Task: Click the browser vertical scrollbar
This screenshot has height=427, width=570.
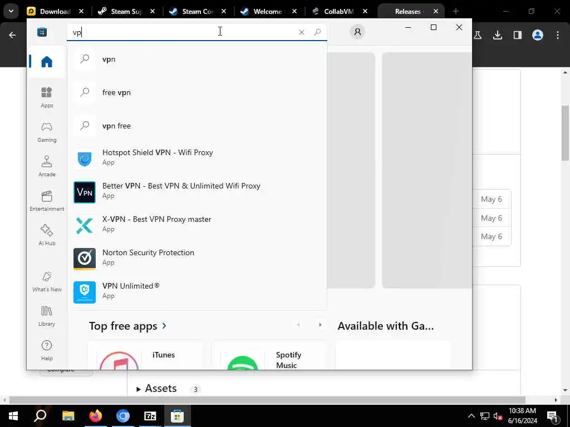Action: point(566,133)
